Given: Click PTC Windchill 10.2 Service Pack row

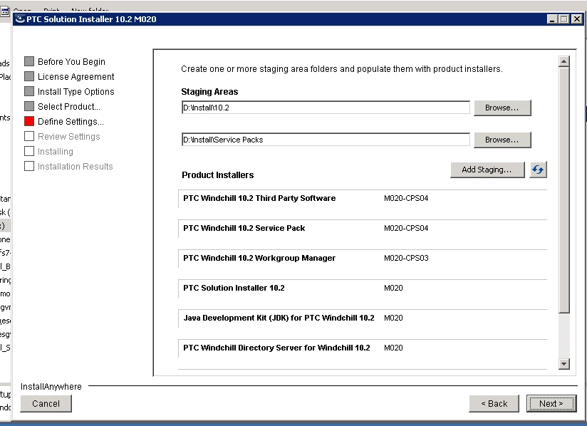Looking at the screenshot, I should point(363,229).
